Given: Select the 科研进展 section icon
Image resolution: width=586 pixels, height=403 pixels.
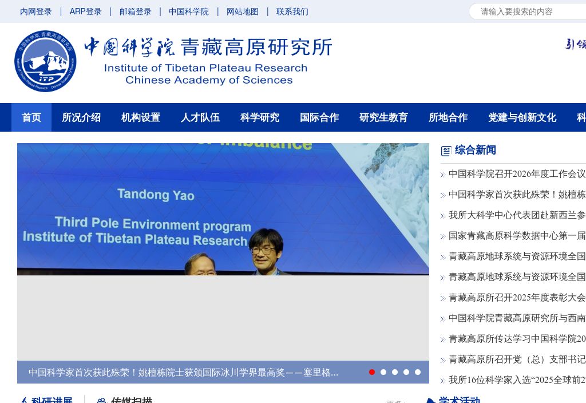Looking at the screenshot, I should (x=25, y=400).
